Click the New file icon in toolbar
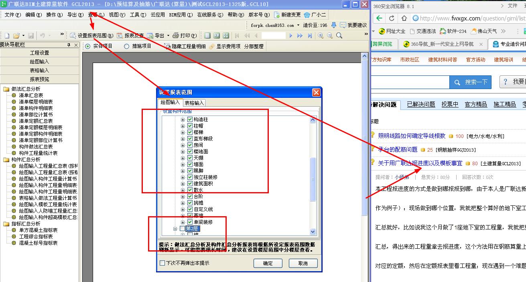 point(7,36)
